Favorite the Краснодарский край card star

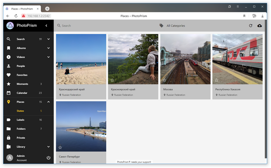(x=60, y=80)
